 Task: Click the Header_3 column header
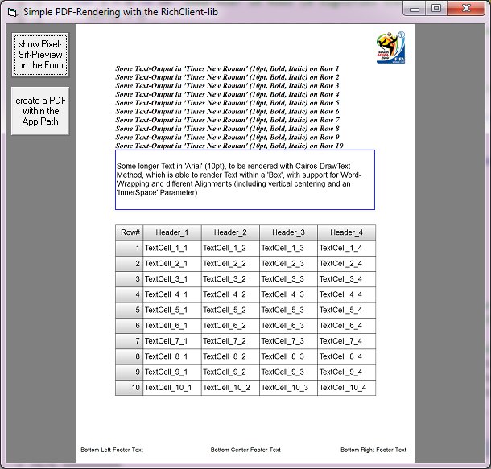click(x=288, y=232)
